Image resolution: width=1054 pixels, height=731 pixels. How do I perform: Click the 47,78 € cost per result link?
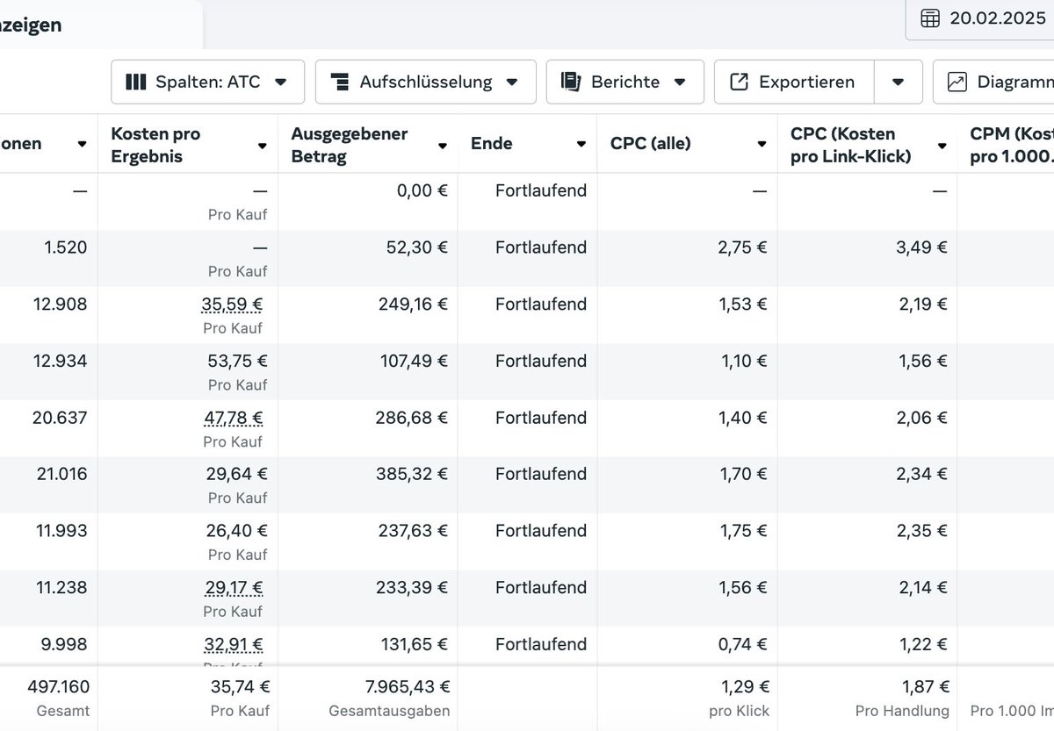pos(233,417)
